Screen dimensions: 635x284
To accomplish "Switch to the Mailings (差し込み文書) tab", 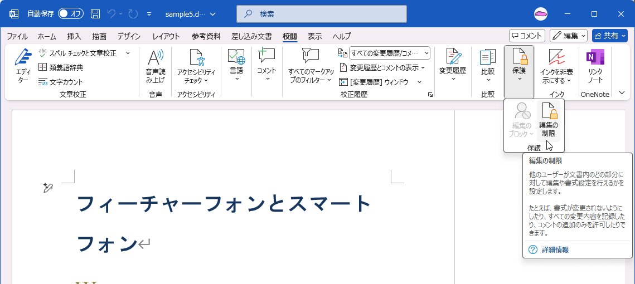I will click(x=251, y=36).
